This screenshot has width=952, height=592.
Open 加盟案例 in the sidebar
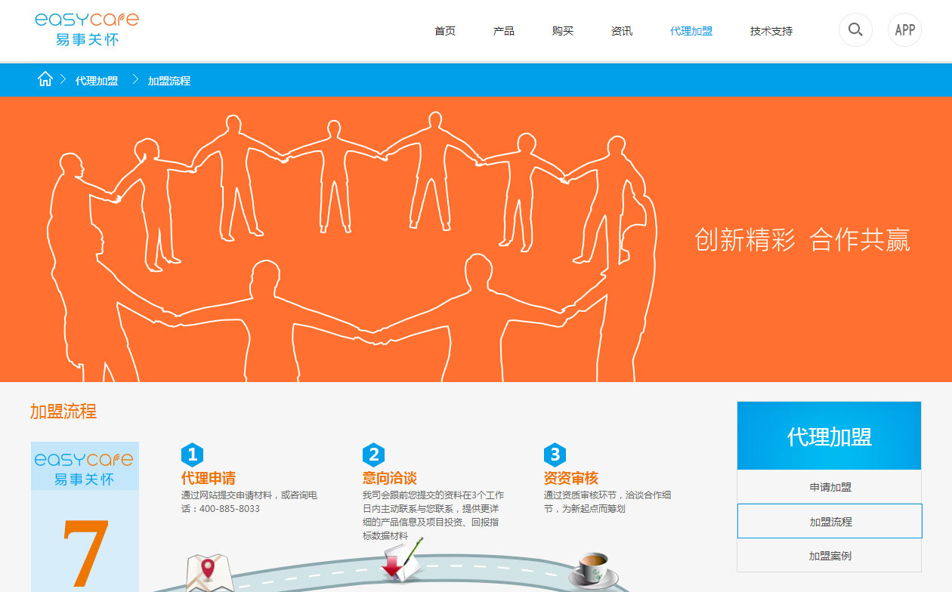(830, 556)
